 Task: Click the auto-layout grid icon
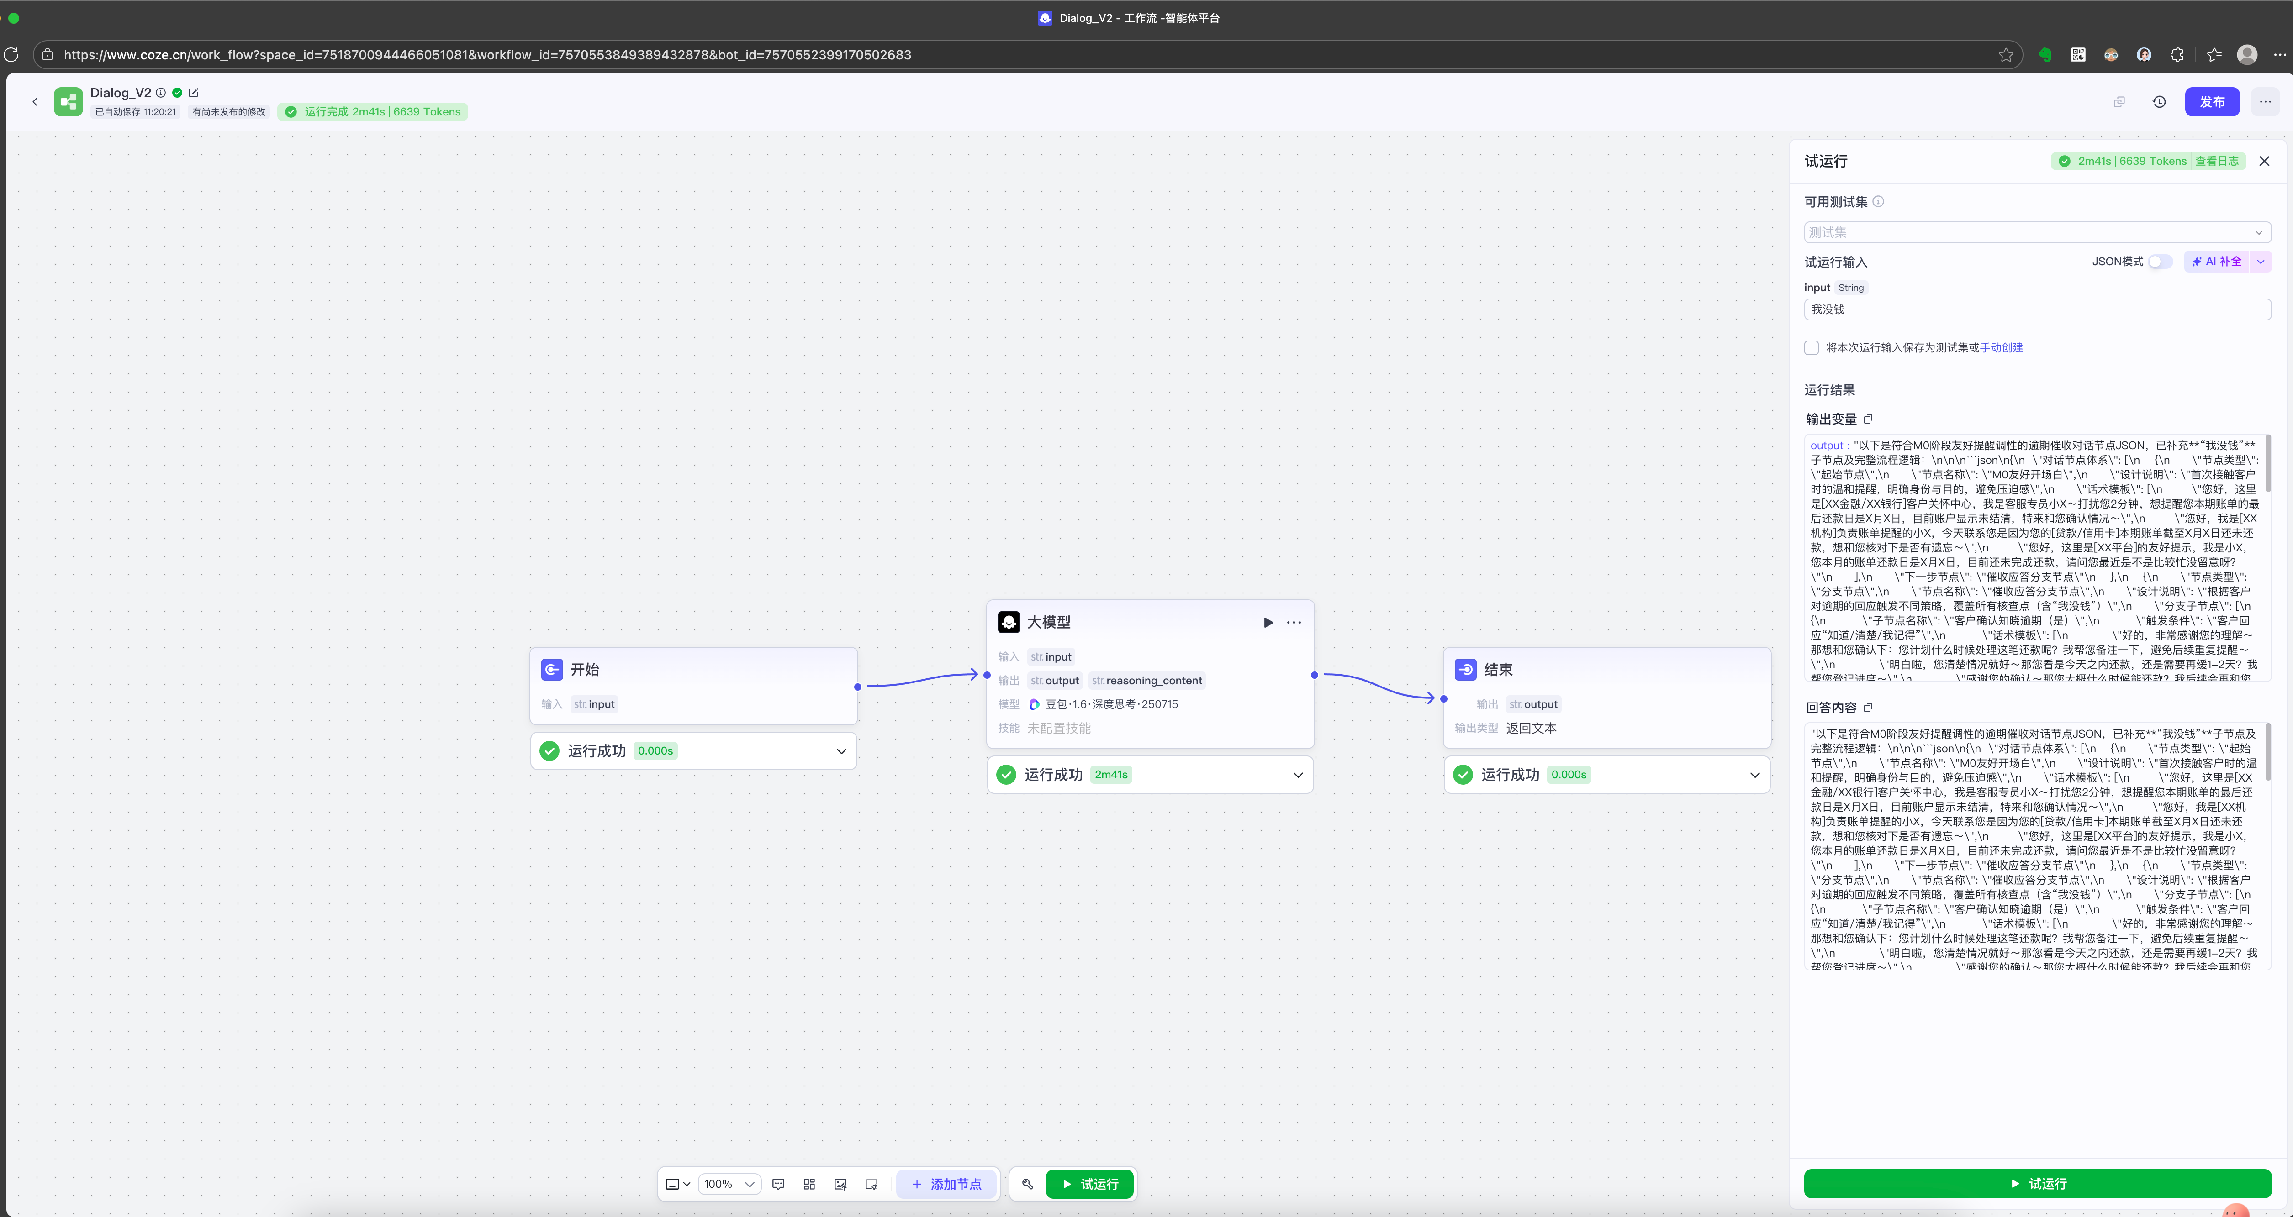(809, 1184)
